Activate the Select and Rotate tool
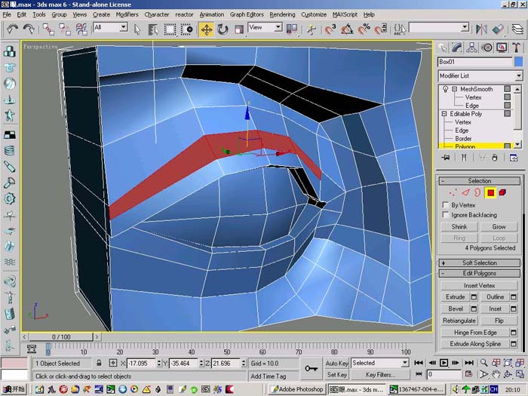Viewport: 528px width, 396px height. [x=223, y=29]
